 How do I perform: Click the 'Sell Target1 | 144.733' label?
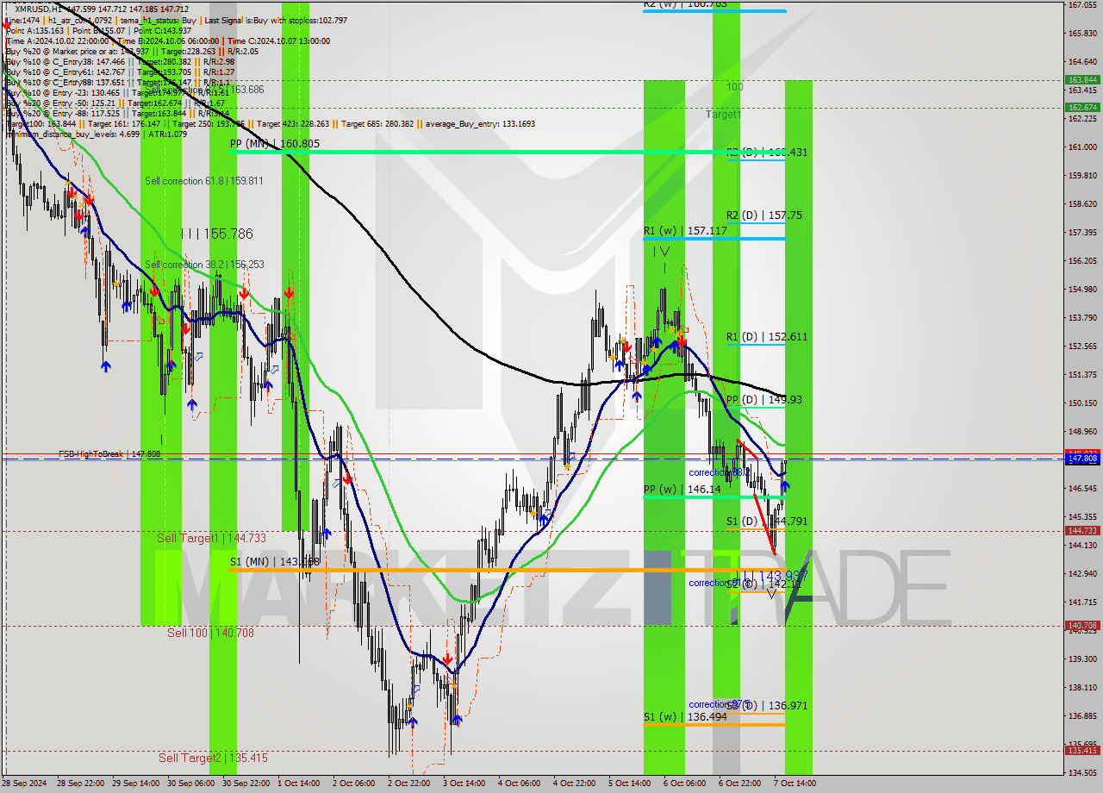[x=212, y=538]
